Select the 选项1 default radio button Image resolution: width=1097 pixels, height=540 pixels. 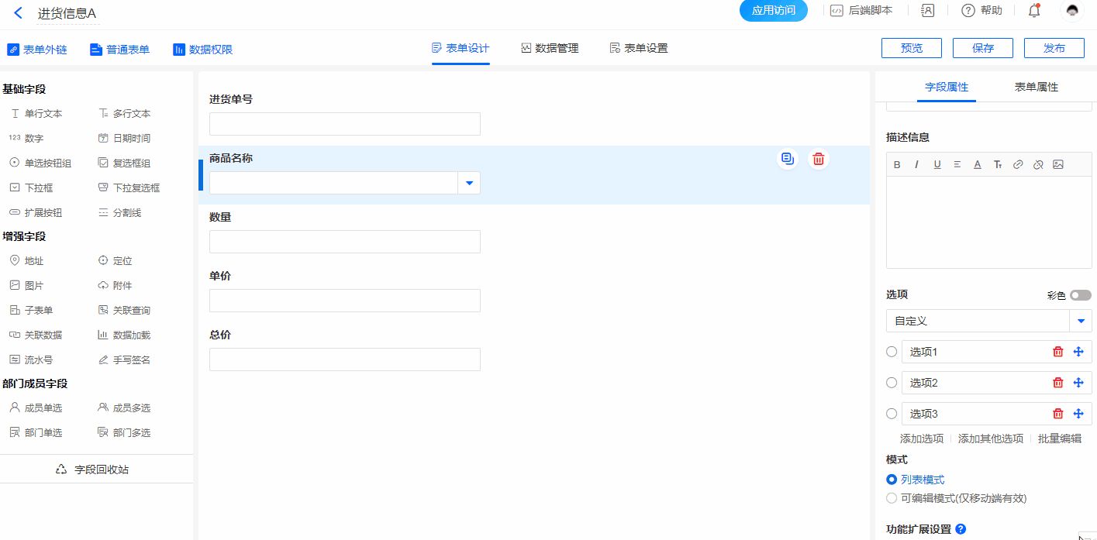click(x=892, y=352)
